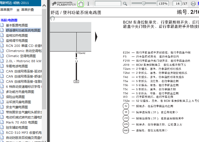This screenshot has height=142, width=199.
Task: Open 多功能方向盘电路图 entry
Action: pos(20,92)
